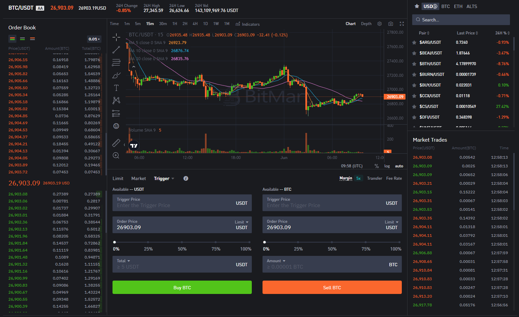Image resolution: width=519 pixels, height=317 pixels.
Task: Set buy amount slider to 100%
Action: click(249, 242)
